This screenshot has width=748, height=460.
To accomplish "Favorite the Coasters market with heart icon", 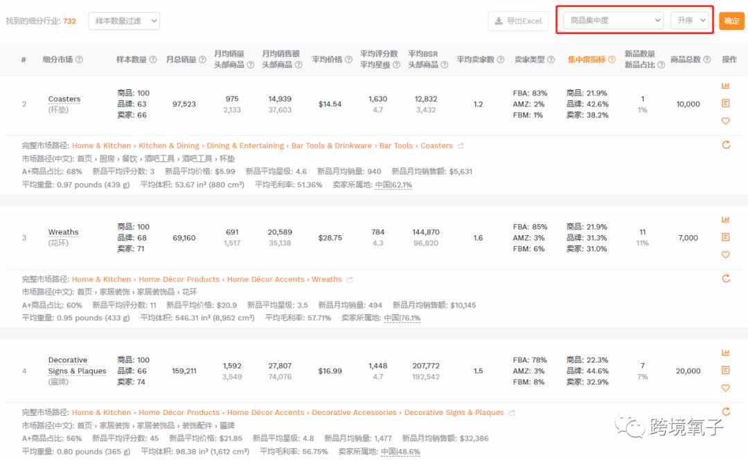I will click(726, 121).
